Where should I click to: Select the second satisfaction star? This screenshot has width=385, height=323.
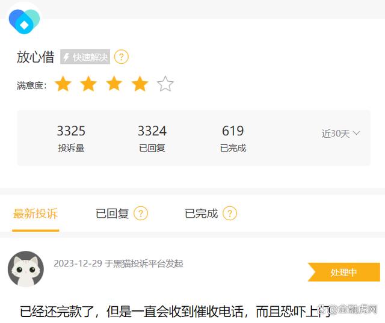click(x=88, y=84)
